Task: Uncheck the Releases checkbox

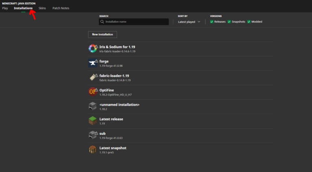Action: [212, 22]
